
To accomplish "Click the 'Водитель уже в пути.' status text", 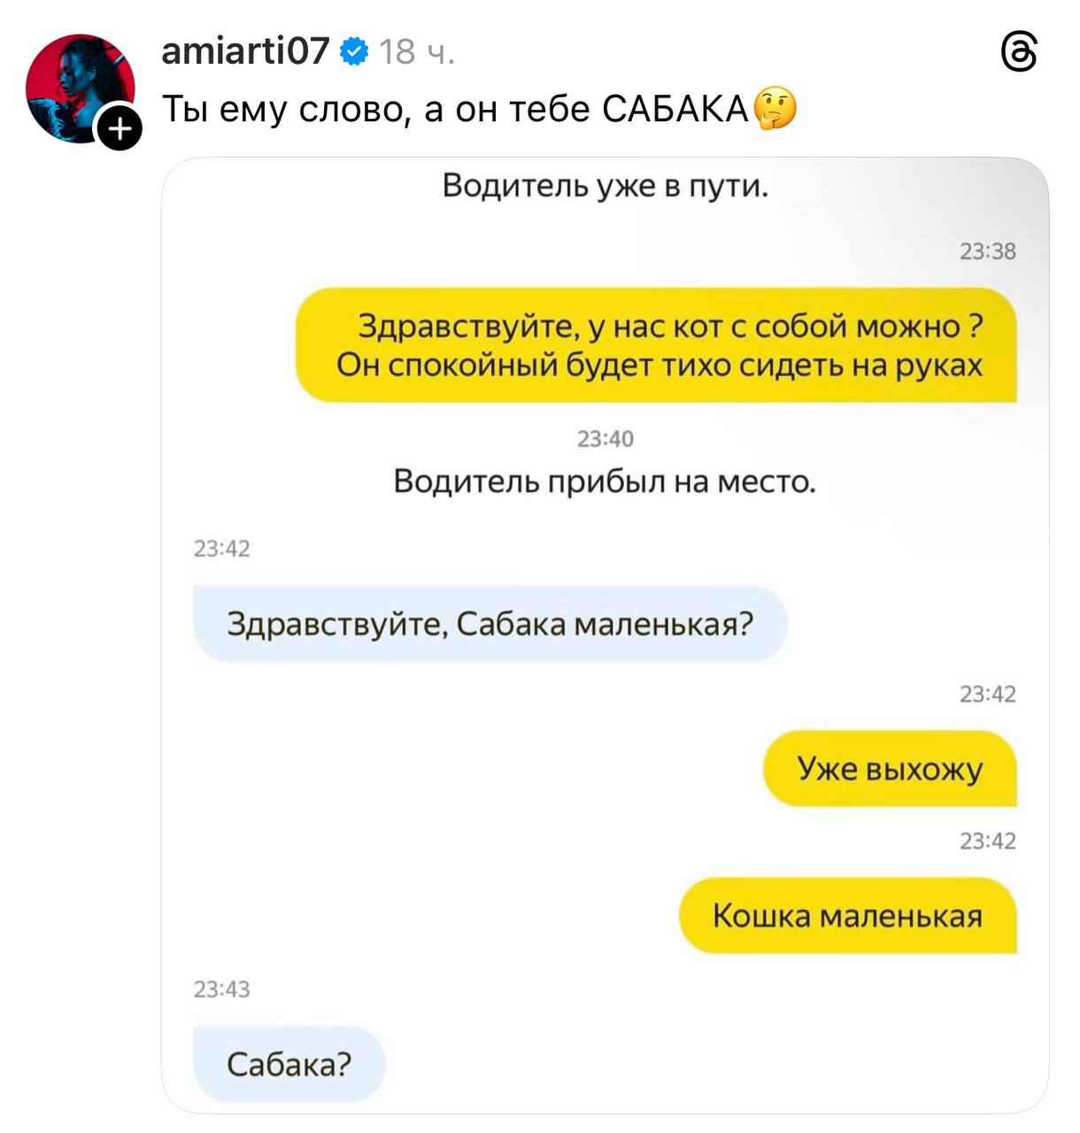I will tap(606, 186).
